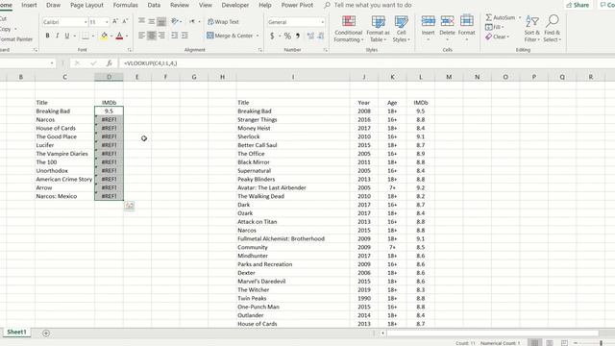The width and height of the screenshot is (615, 346).
Task: Set bottom vertical alignment
Action: (161, 21)
